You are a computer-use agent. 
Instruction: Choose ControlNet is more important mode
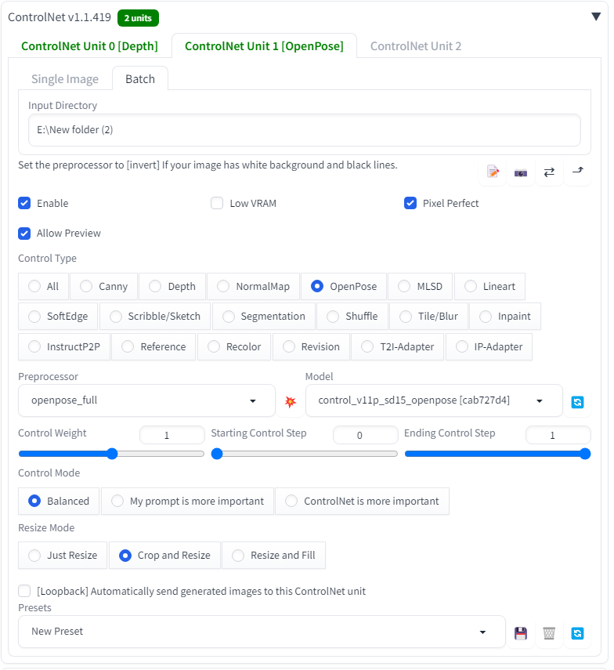click(x=362, y=502)
